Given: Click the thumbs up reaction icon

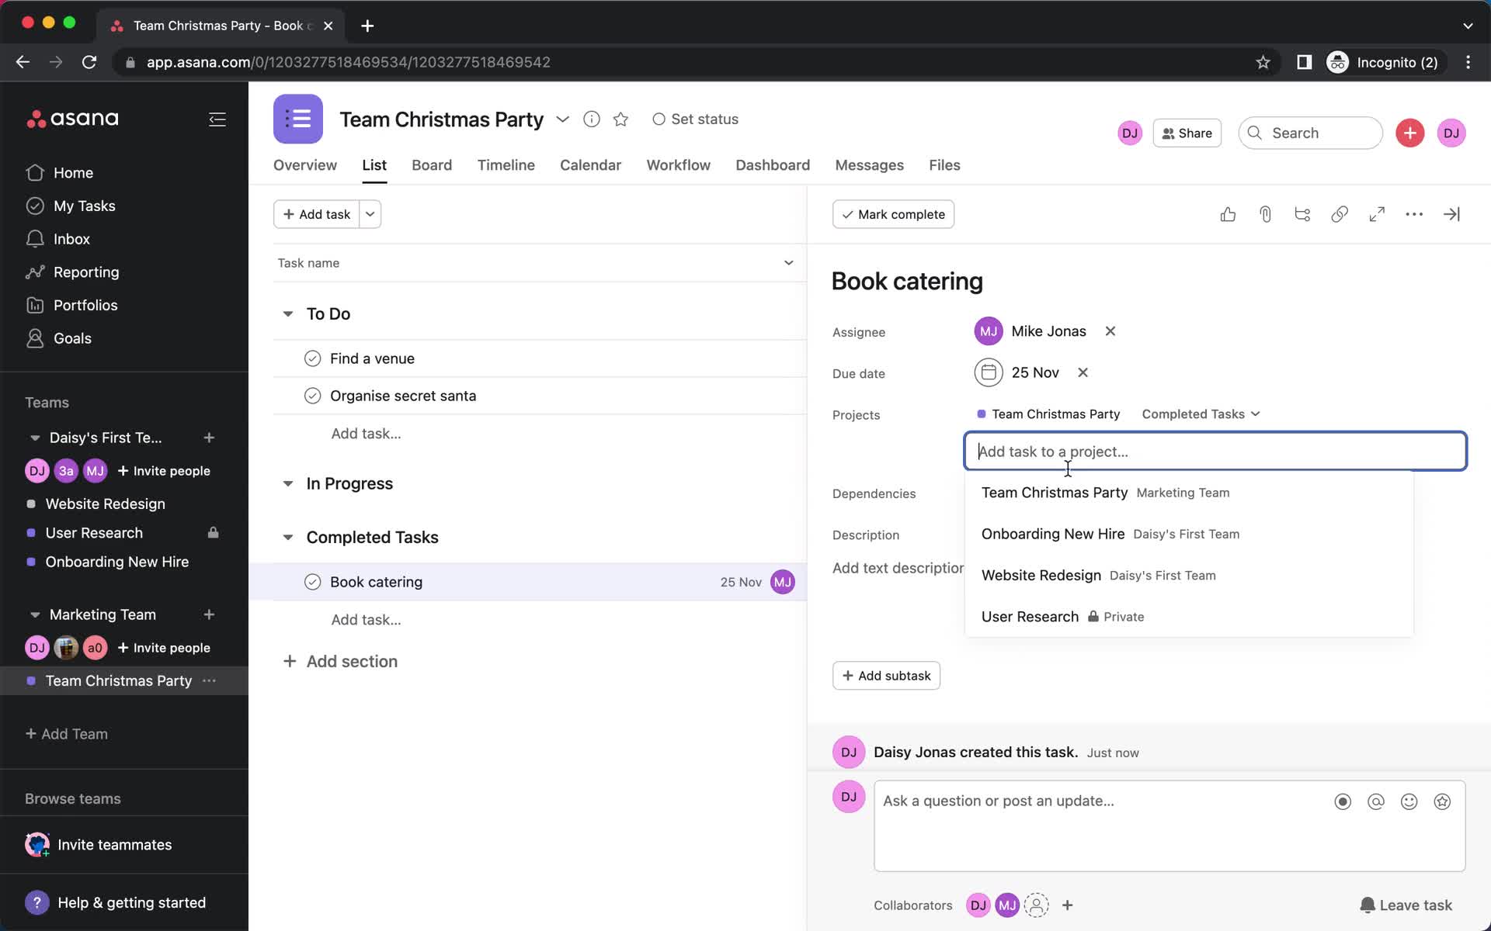Looking at the screenshot, I should pos(1229,213).
